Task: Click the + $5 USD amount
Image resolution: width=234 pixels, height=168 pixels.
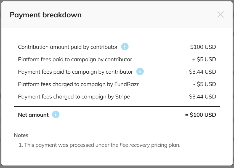Action: pos(204,59)
